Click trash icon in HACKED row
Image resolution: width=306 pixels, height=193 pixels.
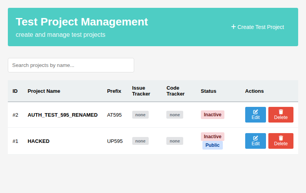pyautogui.click(x=281, y=138)
